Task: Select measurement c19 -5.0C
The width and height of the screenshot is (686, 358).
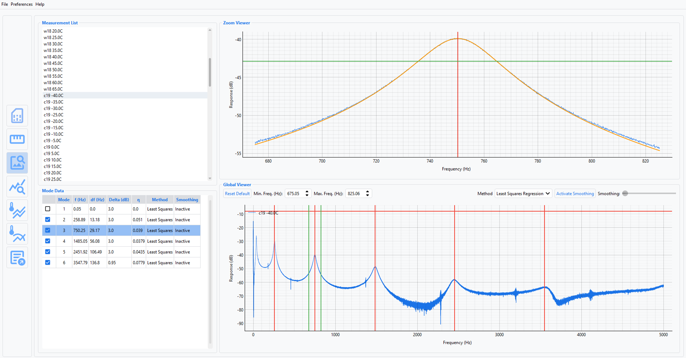Action: 124,141
